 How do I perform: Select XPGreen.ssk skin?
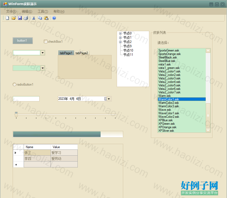(x=182, y=124)
